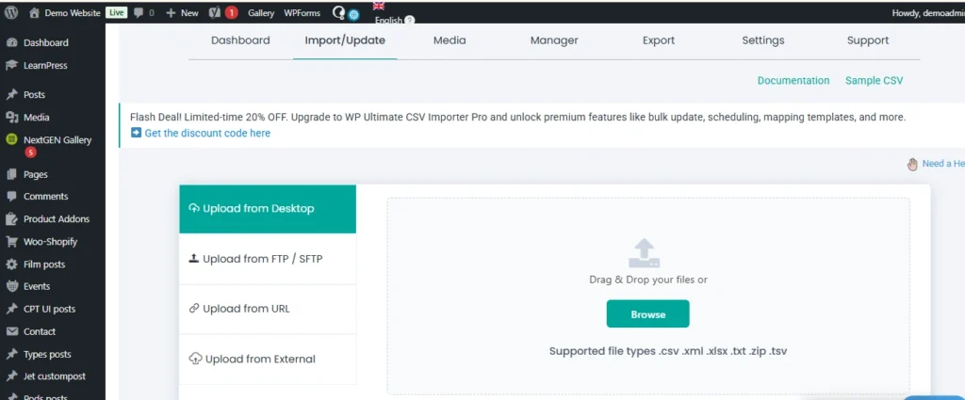The width and height of the screenshot is (965, 400).
Task: Open the Documentation link
Action: point(793,81)
